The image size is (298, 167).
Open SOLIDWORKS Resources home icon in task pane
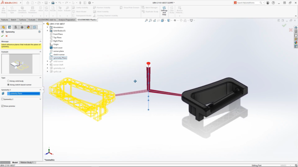[296, 28]
